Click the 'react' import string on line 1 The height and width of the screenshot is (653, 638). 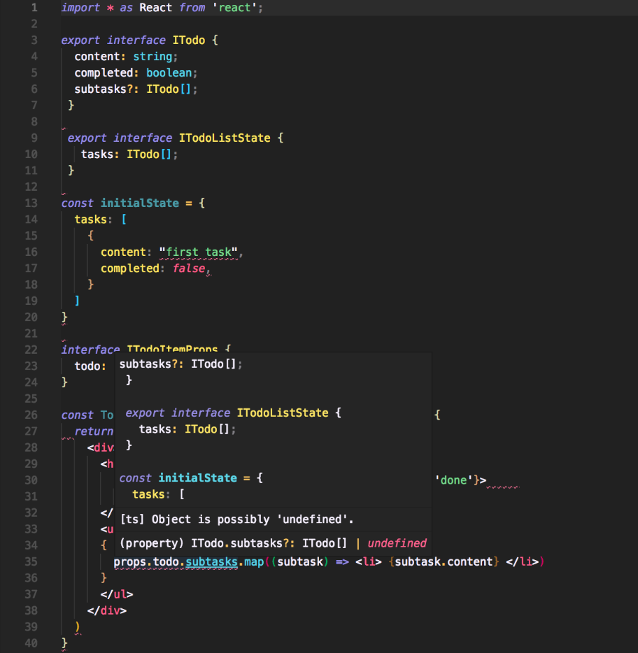click(233, 8)
